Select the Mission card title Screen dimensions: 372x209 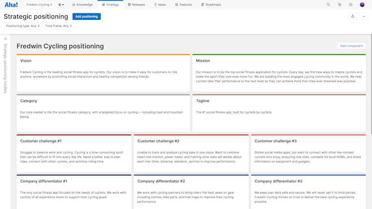pyautogui.click(x=203, y=60)
